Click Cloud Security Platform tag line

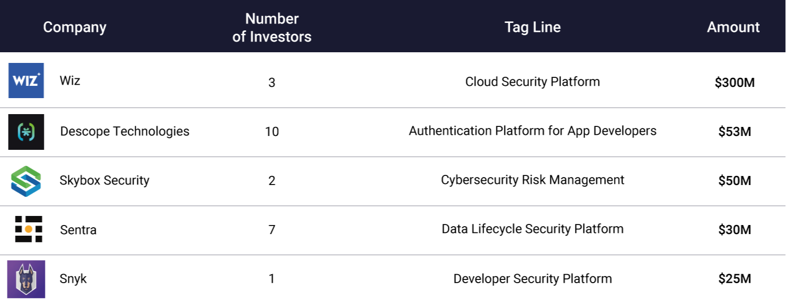point(532,82)
